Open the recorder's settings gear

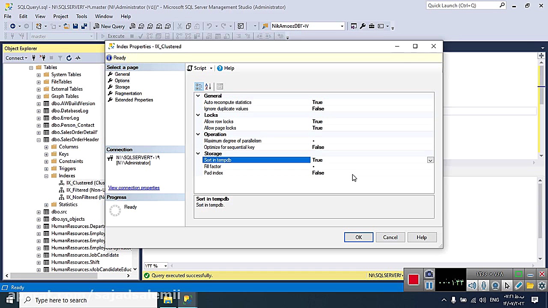(542, 286)
